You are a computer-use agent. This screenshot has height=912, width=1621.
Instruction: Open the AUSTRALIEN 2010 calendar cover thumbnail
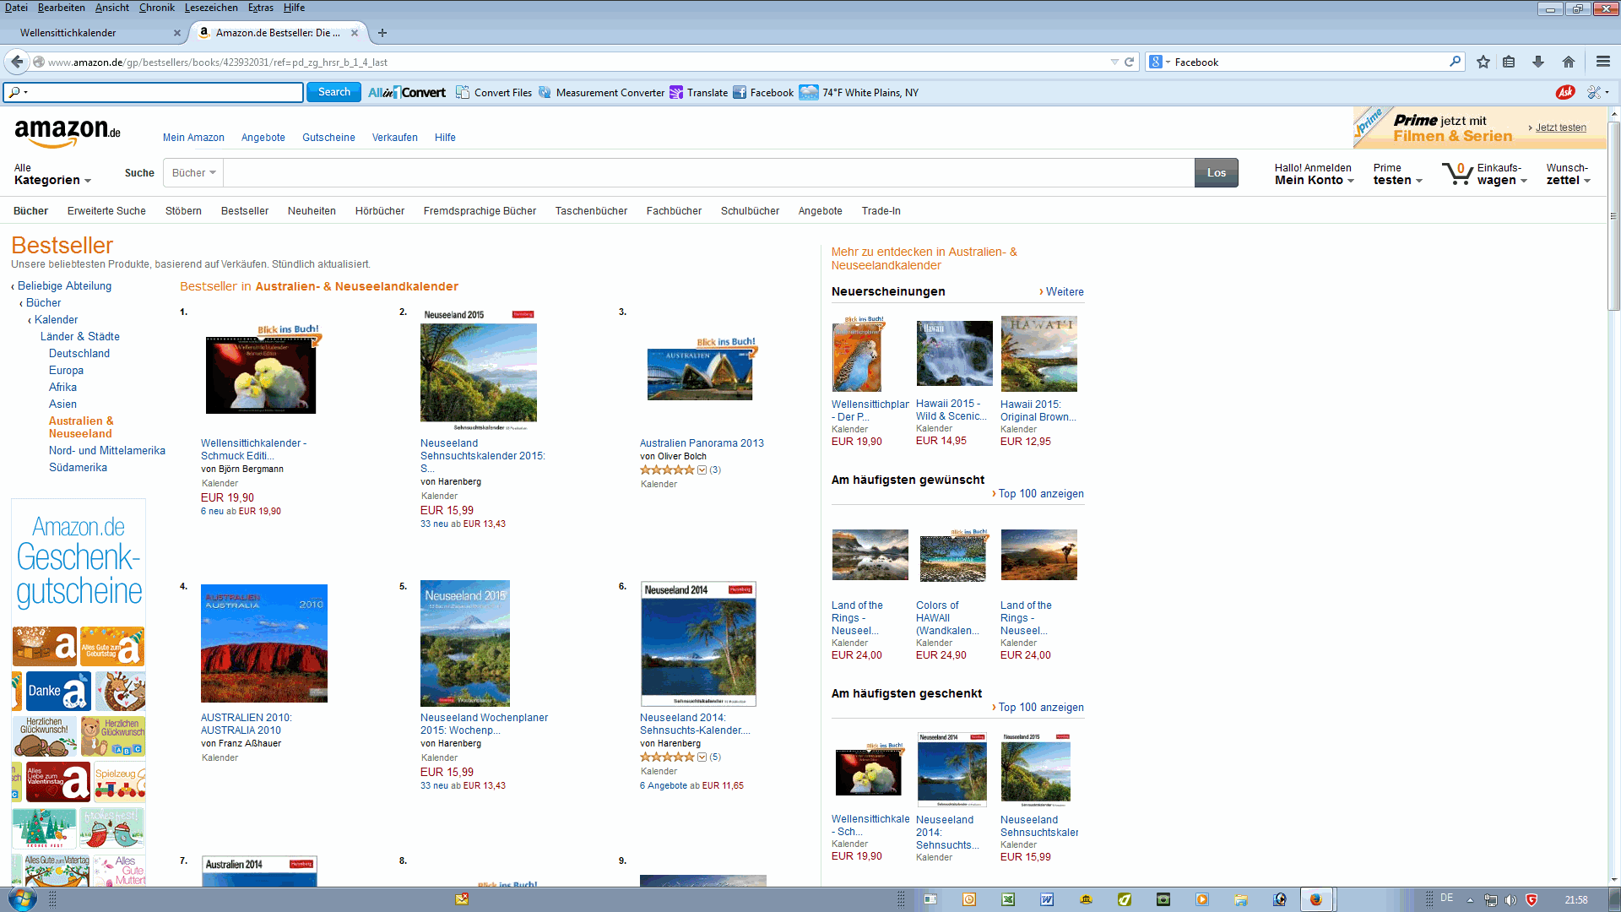[264, 643]
